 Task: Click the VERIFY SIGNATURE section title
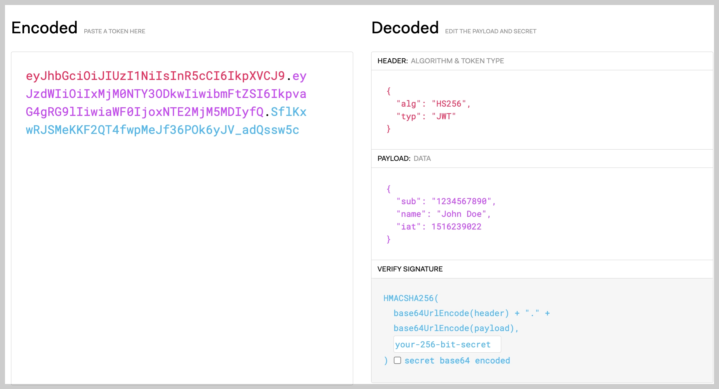(x=410, y=269)
